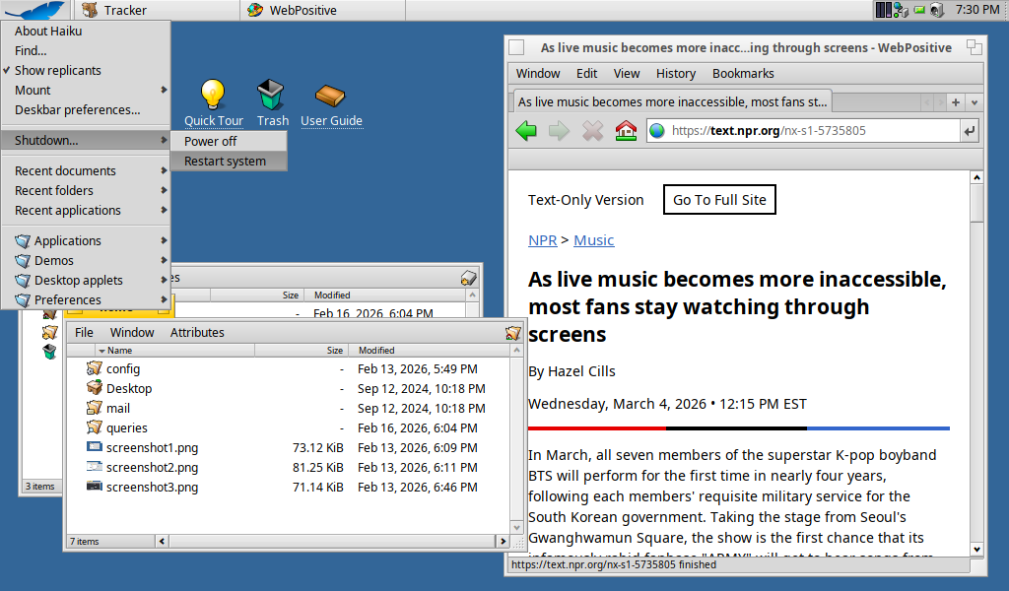This screenshot has height=591, width=1009.
Task: Expand the Desktop applets submenu
Action: click(x=85, y=281)
